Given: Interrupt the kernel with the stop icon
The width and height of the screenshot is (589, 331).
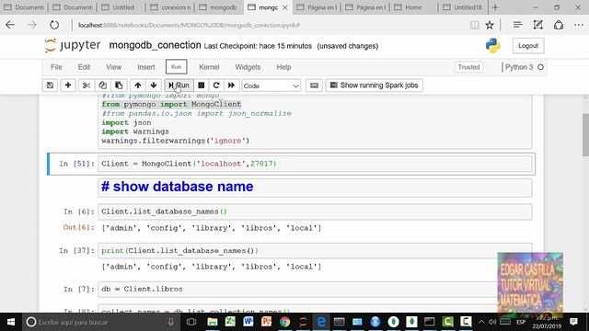Looking at the screenshot, I should pos(202,86).
